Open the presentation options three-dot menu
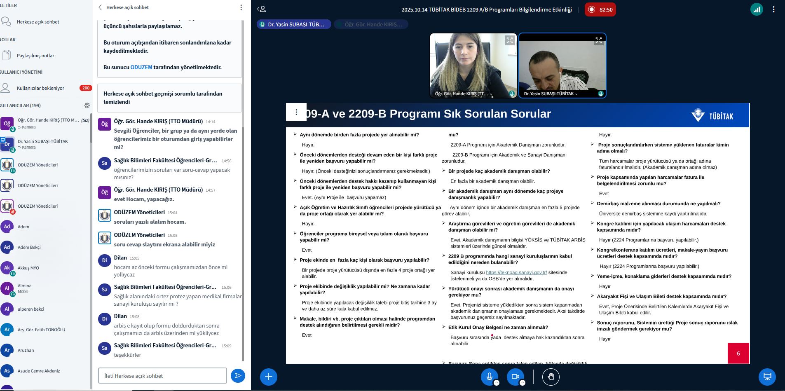Image resolution: width=785 pixels, height=391 pixels. [296, 112]
